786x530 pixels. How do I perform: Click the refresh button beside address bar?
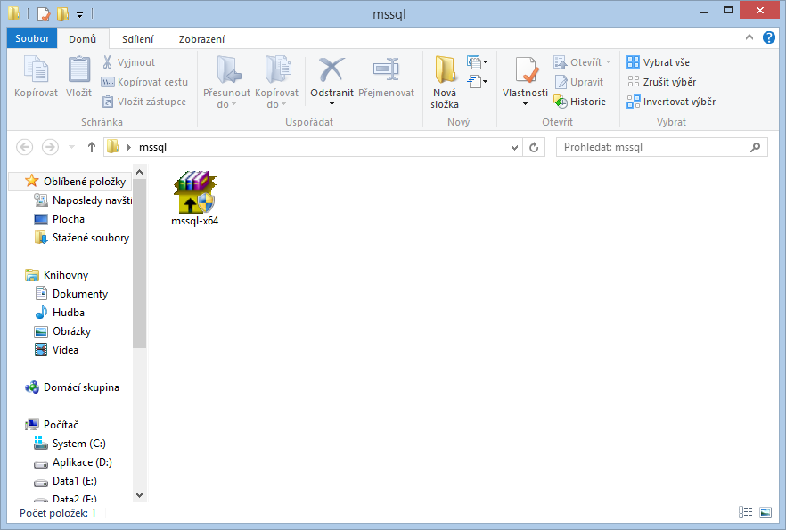(535, 147)
